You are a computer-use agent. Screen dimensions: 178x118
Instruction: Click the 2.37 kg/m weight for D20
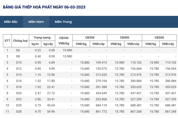[x=38, y=93]
